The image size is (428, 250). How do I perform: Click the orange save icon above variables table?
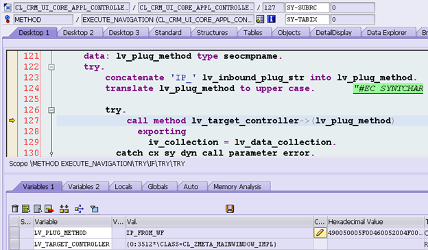pyautogui.click(x=230, y=209)
